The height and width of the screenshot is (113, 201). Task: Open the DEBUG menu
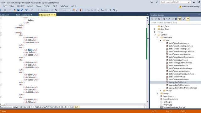30,6
